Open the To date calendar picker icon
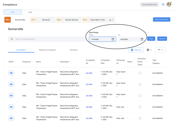Viewport: 175px width, 122px height. (142, 39)
